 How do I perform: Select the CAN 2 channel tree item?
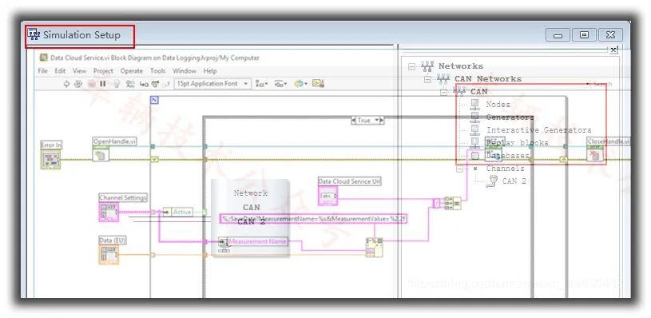point(514,181)
